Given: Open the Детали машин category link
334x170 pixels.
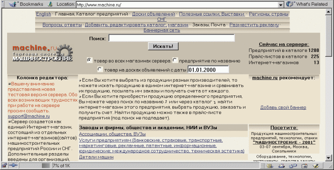Looking at the screenshot, I should pos(96,157).
